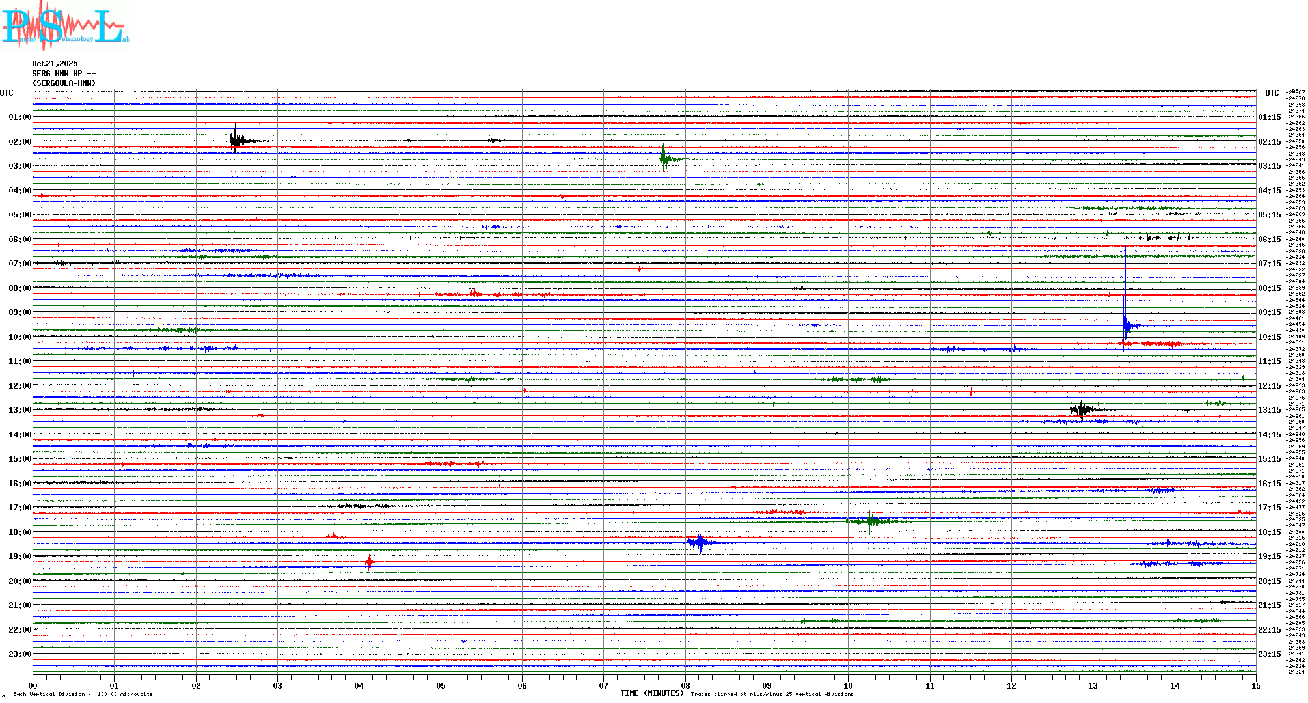The width and height of the screenshot is (1308, 703).
Task: Click the Each Vertical Division microvolts note
Action: pos(83,694)
